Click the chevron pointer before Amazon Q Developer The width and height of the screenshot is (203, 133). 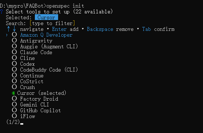pyautogui.click(x=7, y=35)
